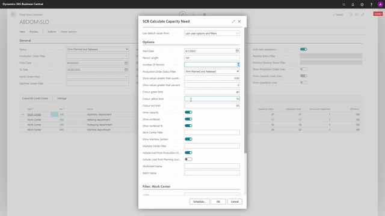Click the search magnifier in the top bar
The height and width of the screenshot is (216, 385).
(343, 4)
